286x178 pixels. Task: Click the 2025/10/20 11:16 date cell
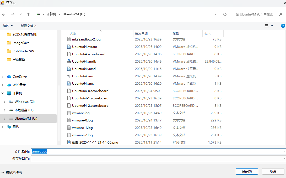click(x=148, y=69)
